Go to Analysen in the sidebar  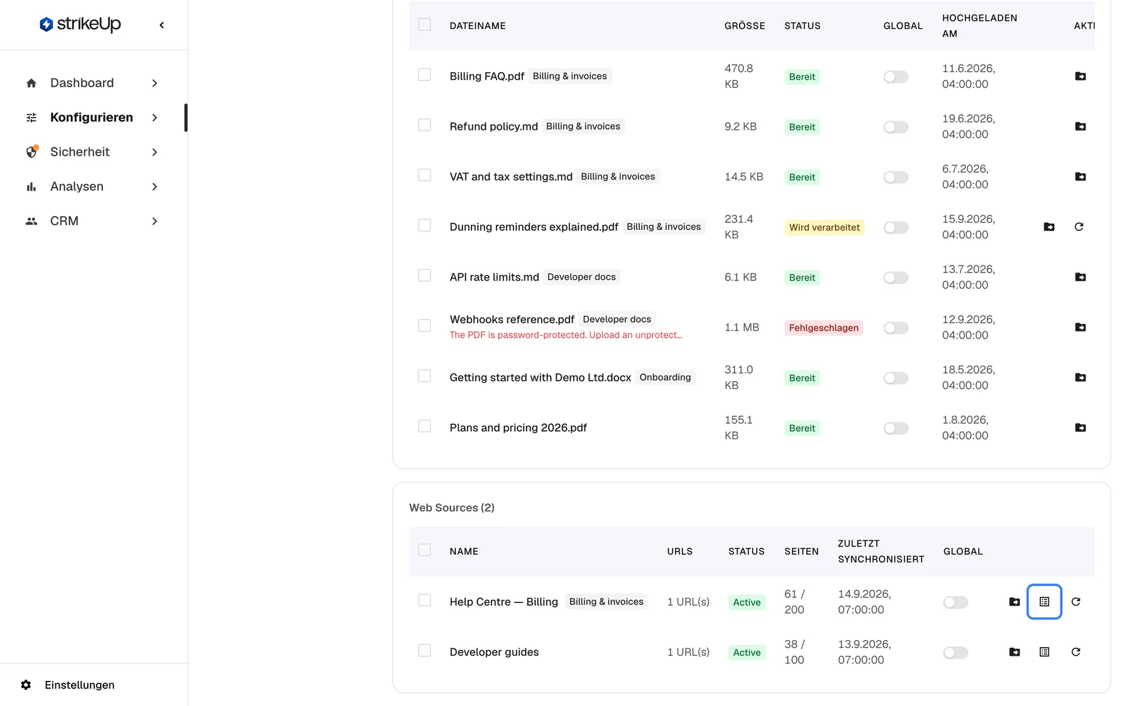point(77,186)
